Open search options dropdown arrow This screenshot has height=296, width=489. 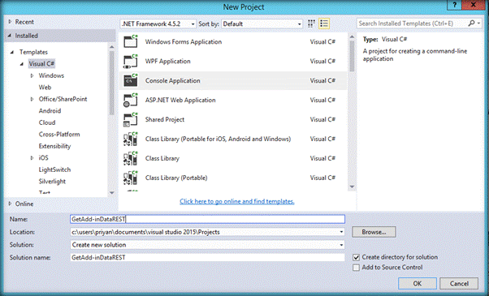(x=478, y=24)
